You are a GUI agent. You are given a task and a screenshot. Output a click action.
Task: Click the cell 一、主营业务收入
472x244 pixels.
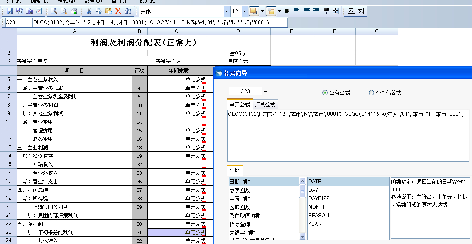(74, 80)
